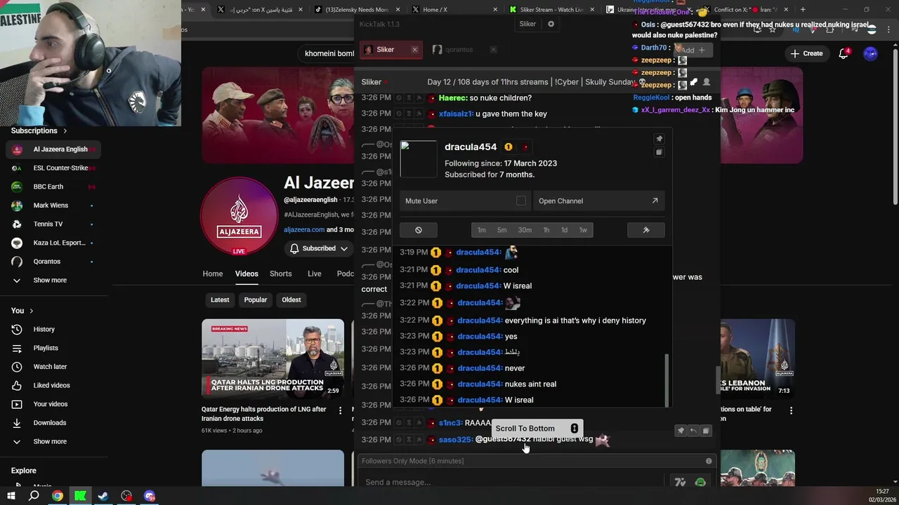Copy dracula454 user card info icon

point(659,152)
